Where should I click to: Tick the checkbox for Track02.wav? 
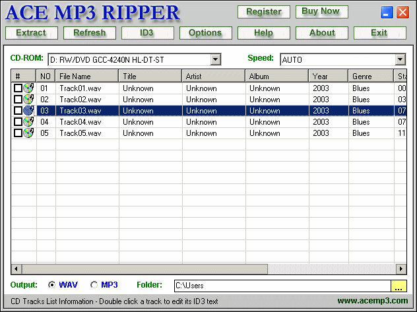click(x=18, y=99)
